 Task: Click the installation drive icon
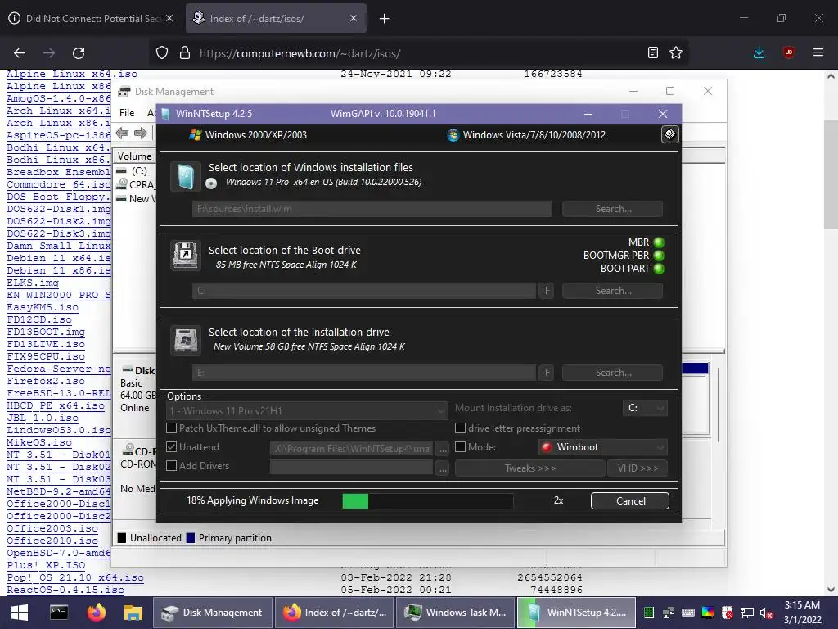(x=186, y=340)
